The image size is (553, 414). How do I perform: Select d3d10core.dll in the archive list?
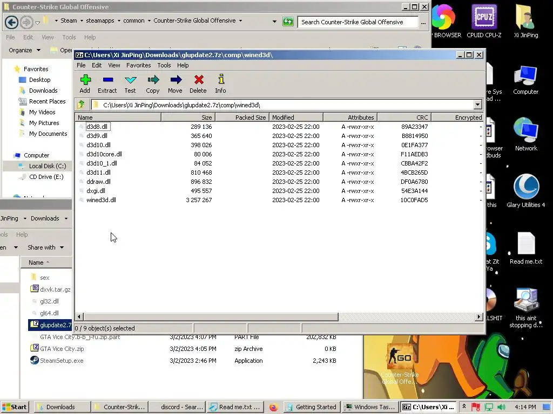[x=104, y=154]
